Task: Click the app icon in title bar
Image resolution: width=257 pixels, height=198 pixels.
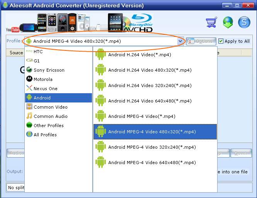Action: (5, 5)
